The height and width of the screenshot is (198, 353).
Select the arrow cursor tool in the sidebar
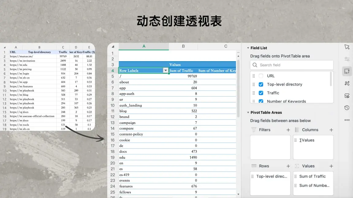click(347, 47)
